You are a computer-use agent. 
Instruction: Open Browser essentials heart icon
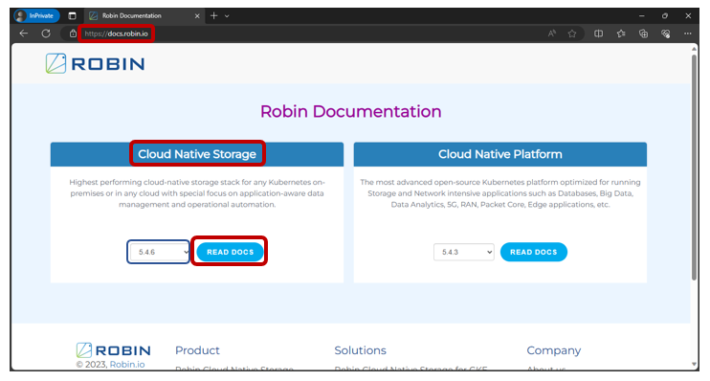click(x=666, y=34)
